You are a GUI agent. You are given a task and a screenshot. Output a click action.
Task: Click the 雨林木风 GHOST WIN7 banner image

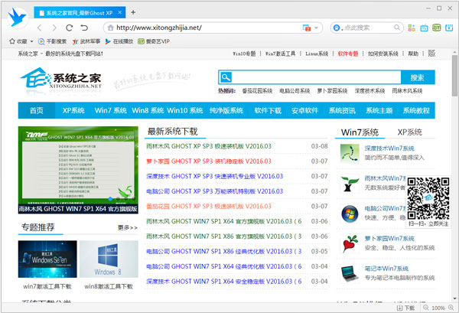pos(78,170)
